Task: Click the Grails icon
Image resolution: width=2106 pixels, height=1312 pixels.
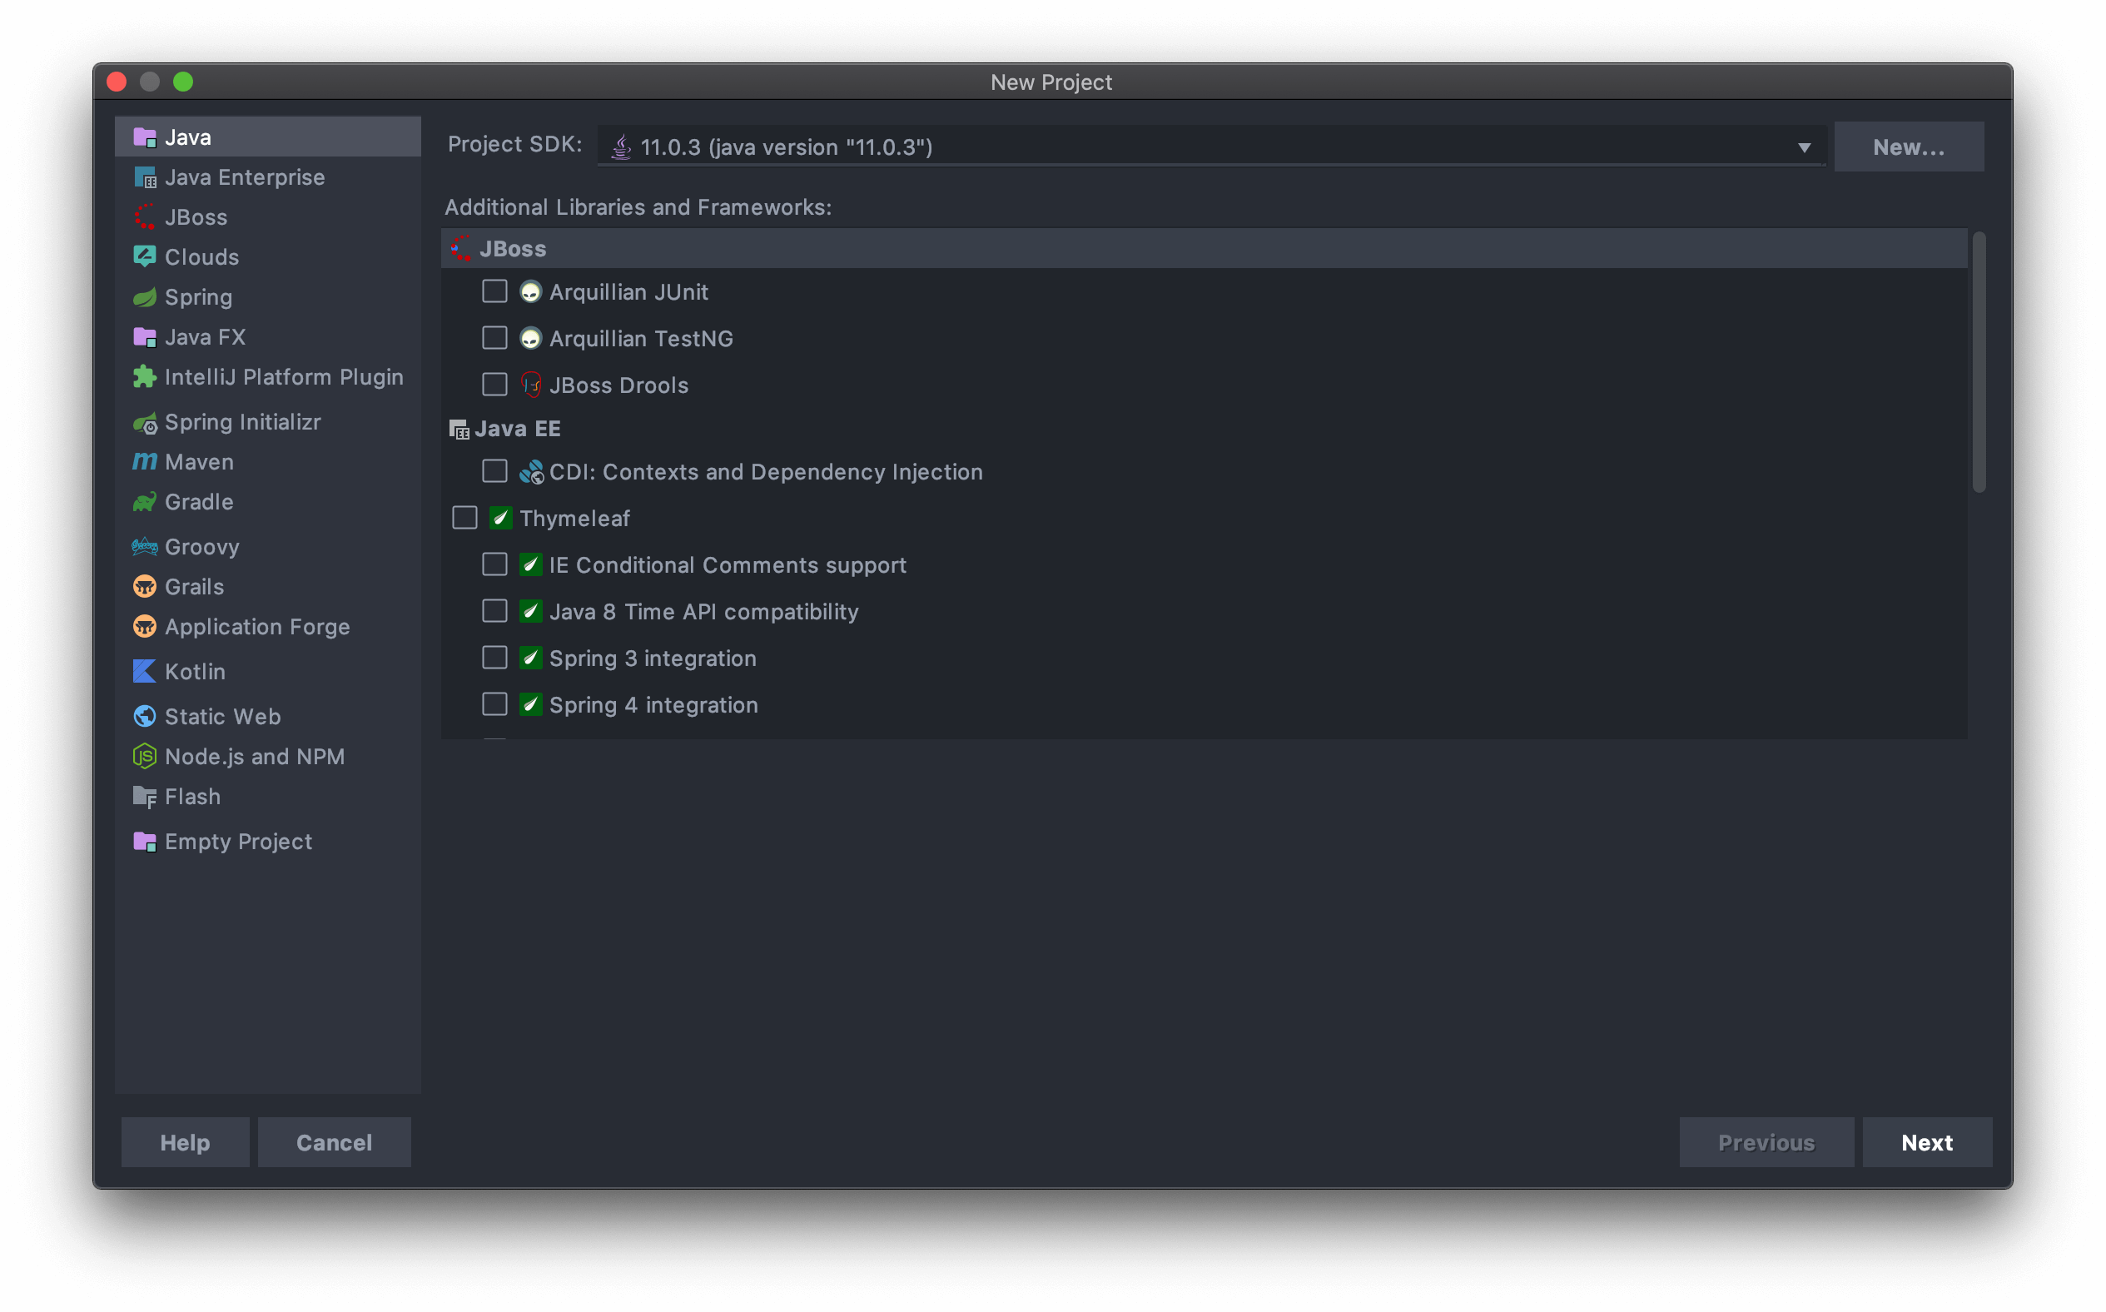Action: coord(144,587)
